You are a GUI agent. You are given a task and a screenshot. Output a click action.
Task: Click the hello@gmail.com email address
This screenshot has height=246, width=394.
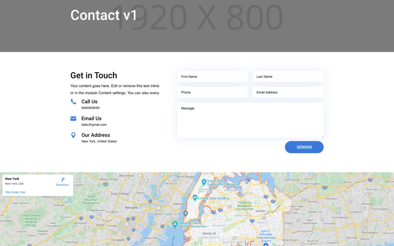94,125
